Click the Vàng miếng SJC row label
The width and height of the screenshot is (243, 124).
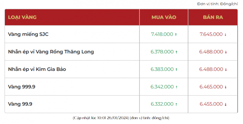point(28,34)
